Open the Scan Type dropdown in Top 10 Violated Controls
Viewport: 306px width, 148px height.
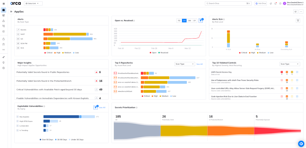point(290,64)
